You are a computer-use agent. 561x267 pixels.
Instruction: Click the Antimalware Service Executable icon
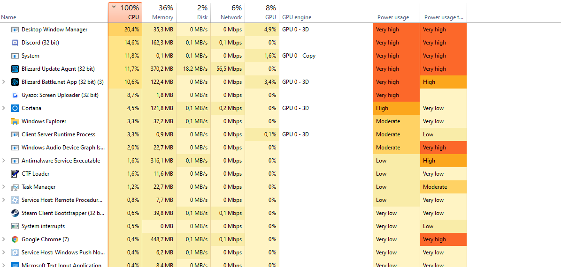15,161
